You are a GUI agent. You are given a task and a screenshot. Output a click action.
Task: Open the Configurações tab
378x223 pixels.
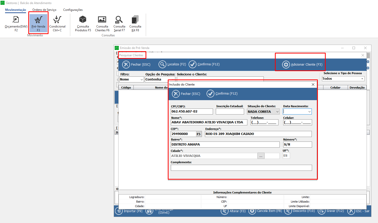(x=73, y=10)
